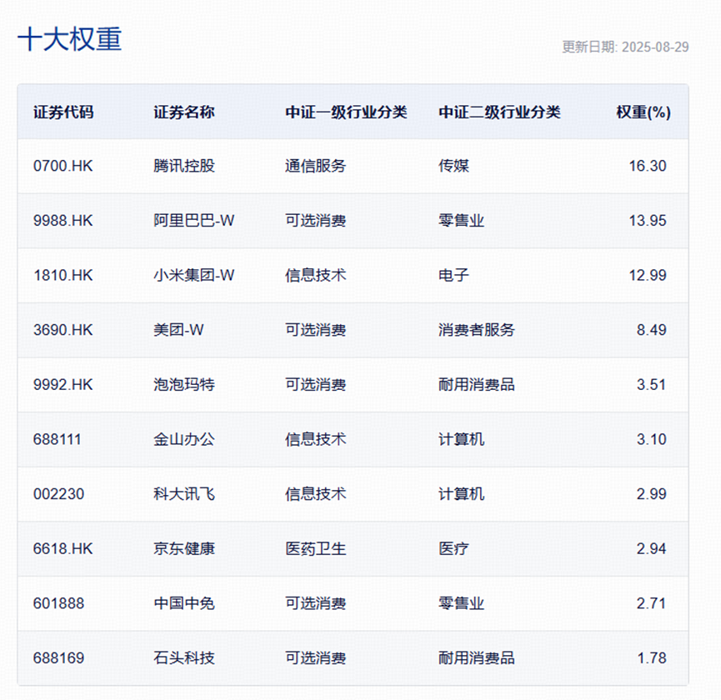Click the 消费者服务 industry cell

477,330
